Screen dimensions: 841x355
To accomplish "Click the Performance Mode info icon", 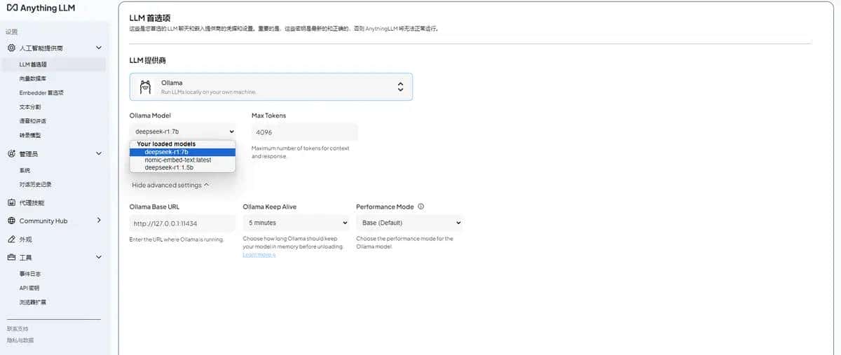I will [x=420, y=207].
